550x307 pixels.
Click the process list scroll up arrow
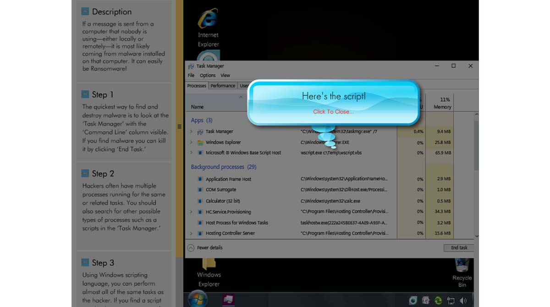(477, 114)
